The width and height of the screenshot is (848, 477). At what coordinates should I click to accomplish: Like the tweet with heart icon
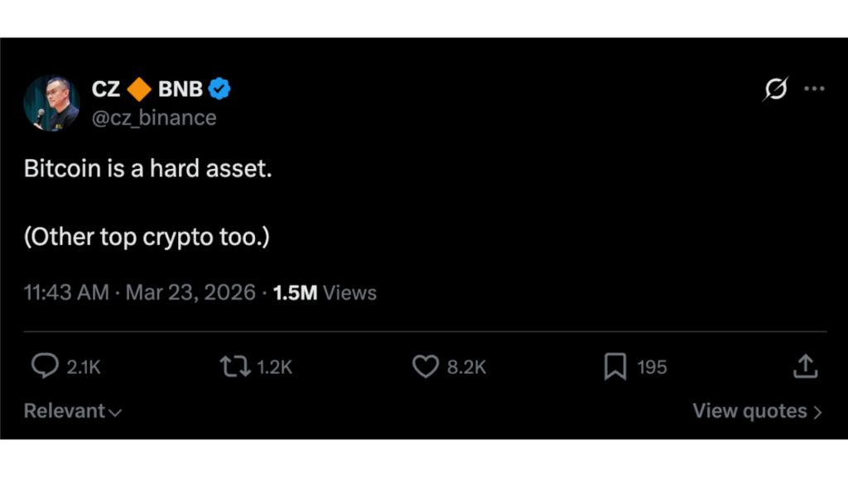point(425,366)
